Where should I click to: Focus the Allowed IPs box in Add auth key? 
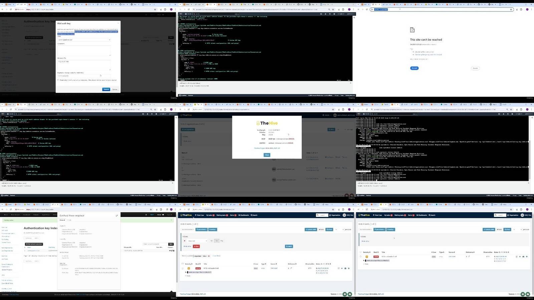(x=84, y=65)
